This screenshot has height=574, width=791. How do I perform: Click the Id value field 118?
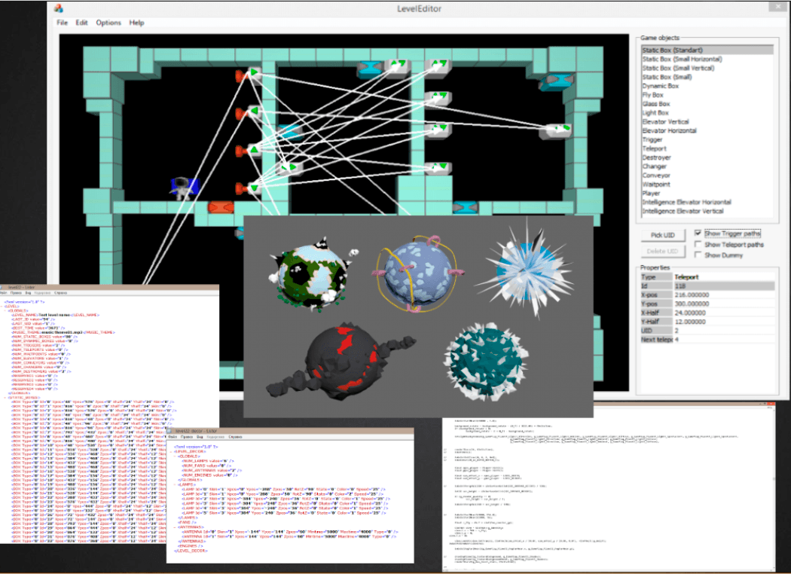(724, 286)
